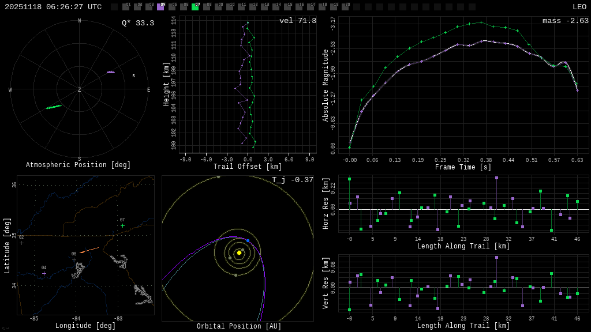
Task: Click the blue Earth dot on orbit
Action: [248, 240]
